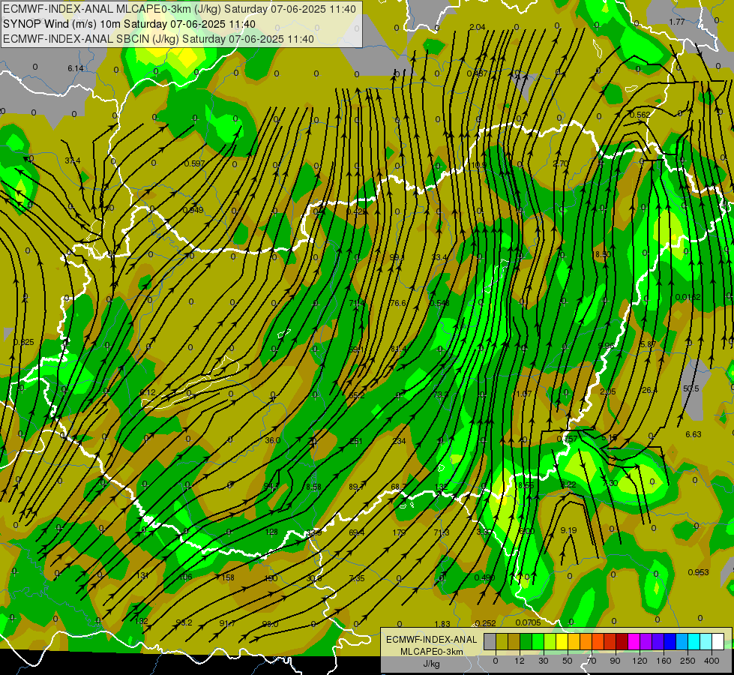Click the map value 36.0
This screenshot has height=675, width=734.
[272, 440]
